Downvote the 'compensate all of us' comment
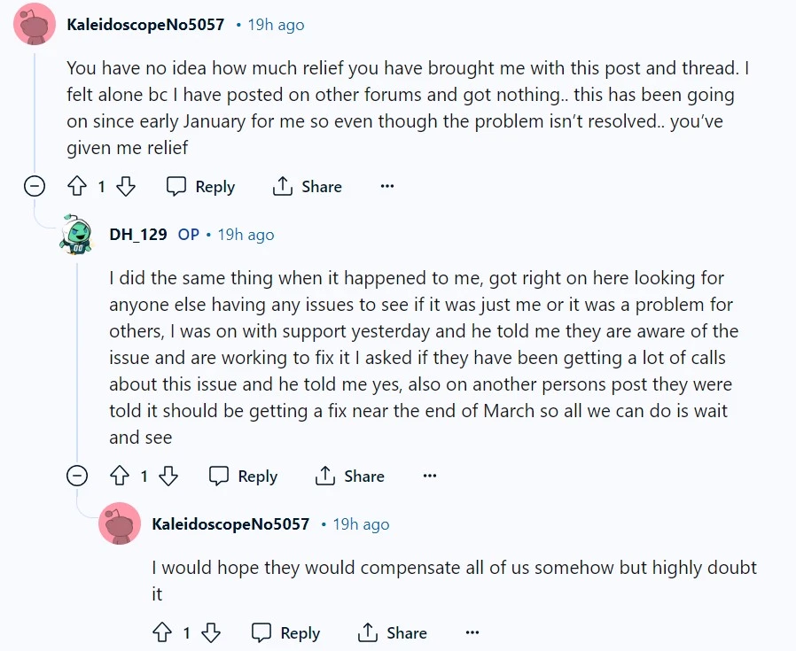The image size is (796, 651). tap(211, 633)
